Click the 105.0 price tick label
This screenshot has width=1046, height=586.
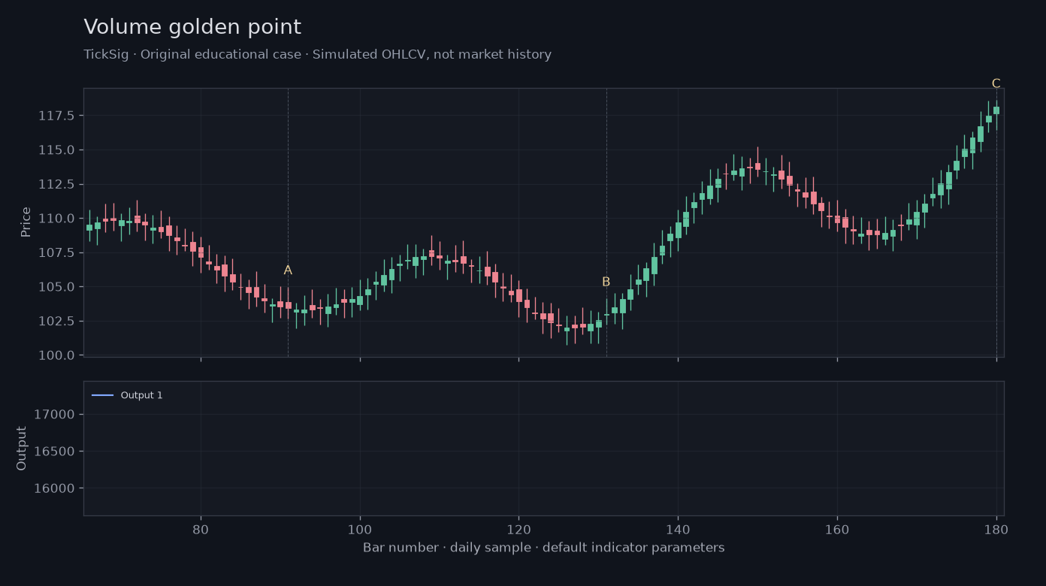click(x=56, y=287)
